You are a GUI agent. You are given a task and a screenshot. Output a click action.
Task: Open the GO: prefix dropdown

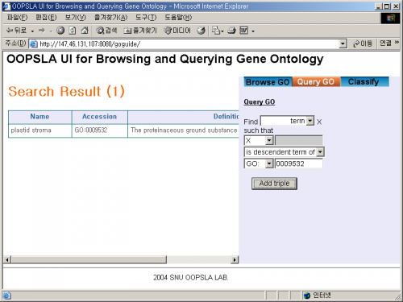pyautogui.click(x=269, y=163)
